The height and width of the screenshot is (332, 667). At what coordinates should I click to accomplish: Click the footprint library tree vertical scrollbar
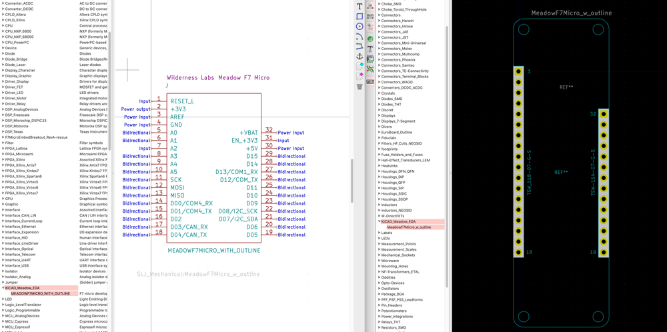[447, 155]
